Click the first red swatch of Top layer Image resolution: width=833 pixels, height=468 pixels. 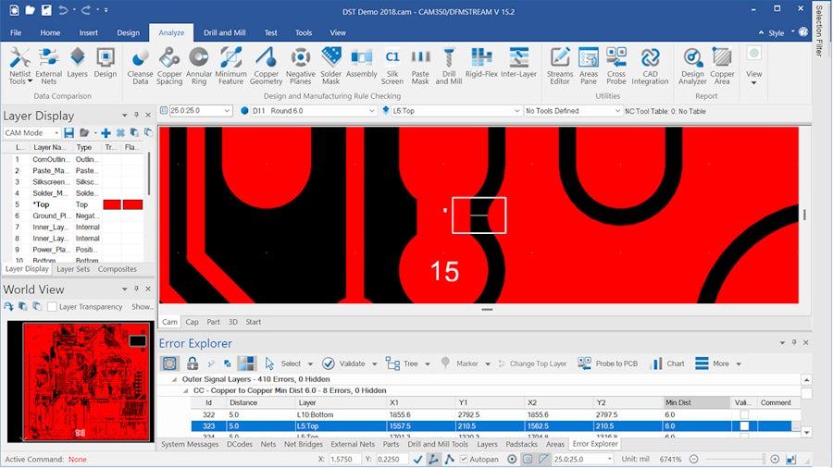click(112, 204)
